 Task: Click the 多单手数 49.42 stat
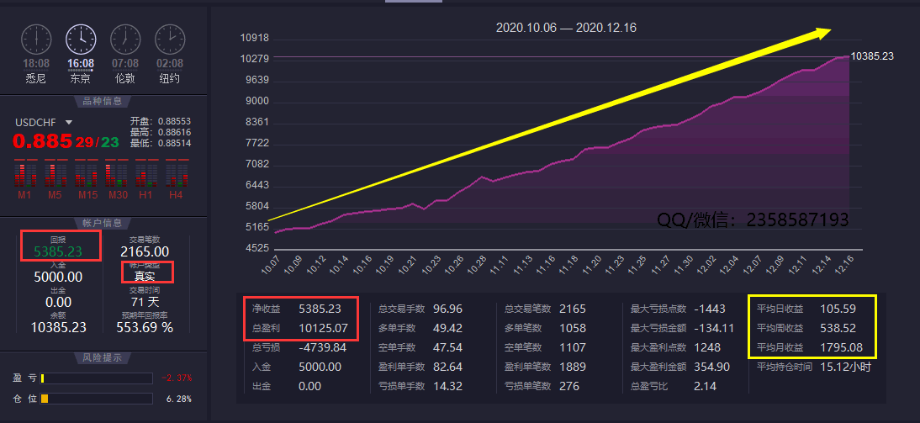(420, 329)
